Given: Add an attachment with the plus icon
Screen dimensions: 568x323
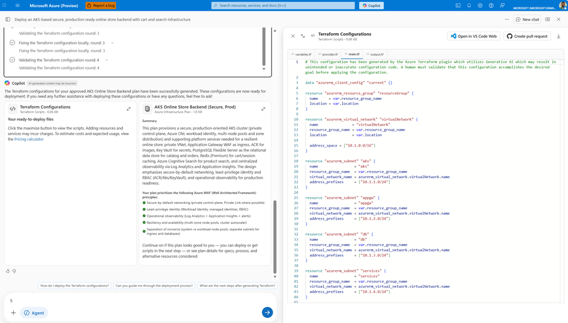Looking at the screenshot, I should click(14, 313).
